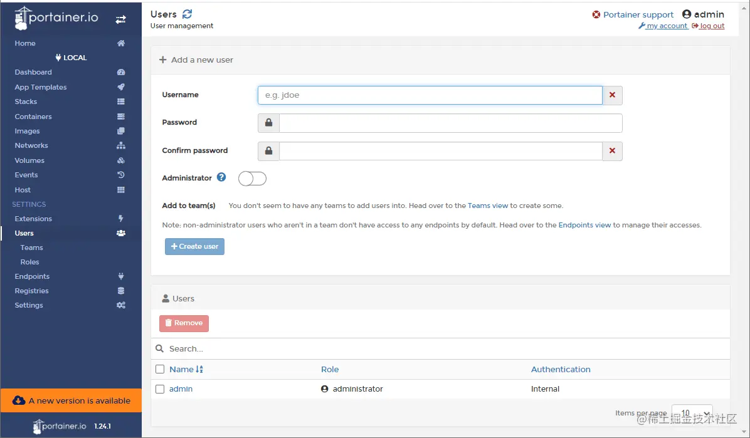The width and height of the screenshot is (750, 438).
Task: Click the Settings cogs icon
Action: [x=121, y=305]
